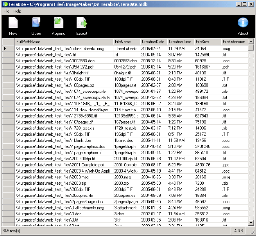Click the vertical scrollbar track

pyautogui.click(x=251, y=137)
